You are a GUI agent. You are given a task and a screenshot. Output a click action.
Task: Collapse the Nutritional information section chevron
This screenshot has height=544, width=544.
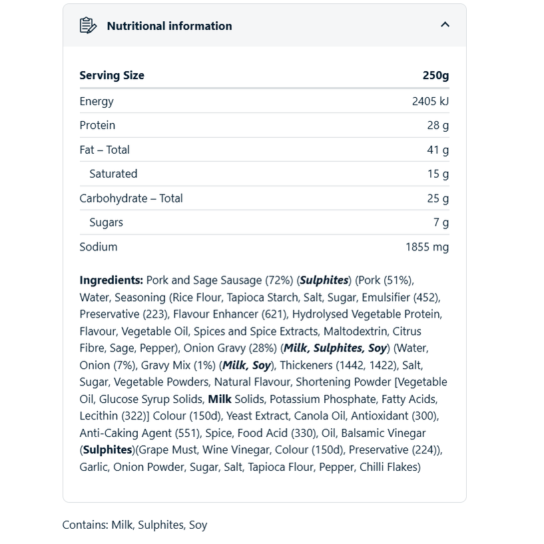(x=445, y=25)
